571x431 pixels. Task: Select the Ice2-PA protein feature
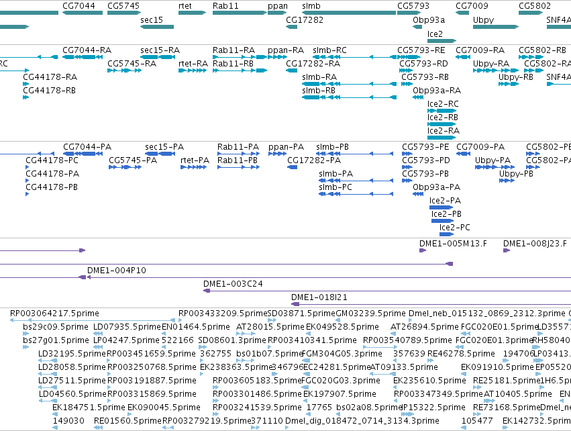(442, 207)
